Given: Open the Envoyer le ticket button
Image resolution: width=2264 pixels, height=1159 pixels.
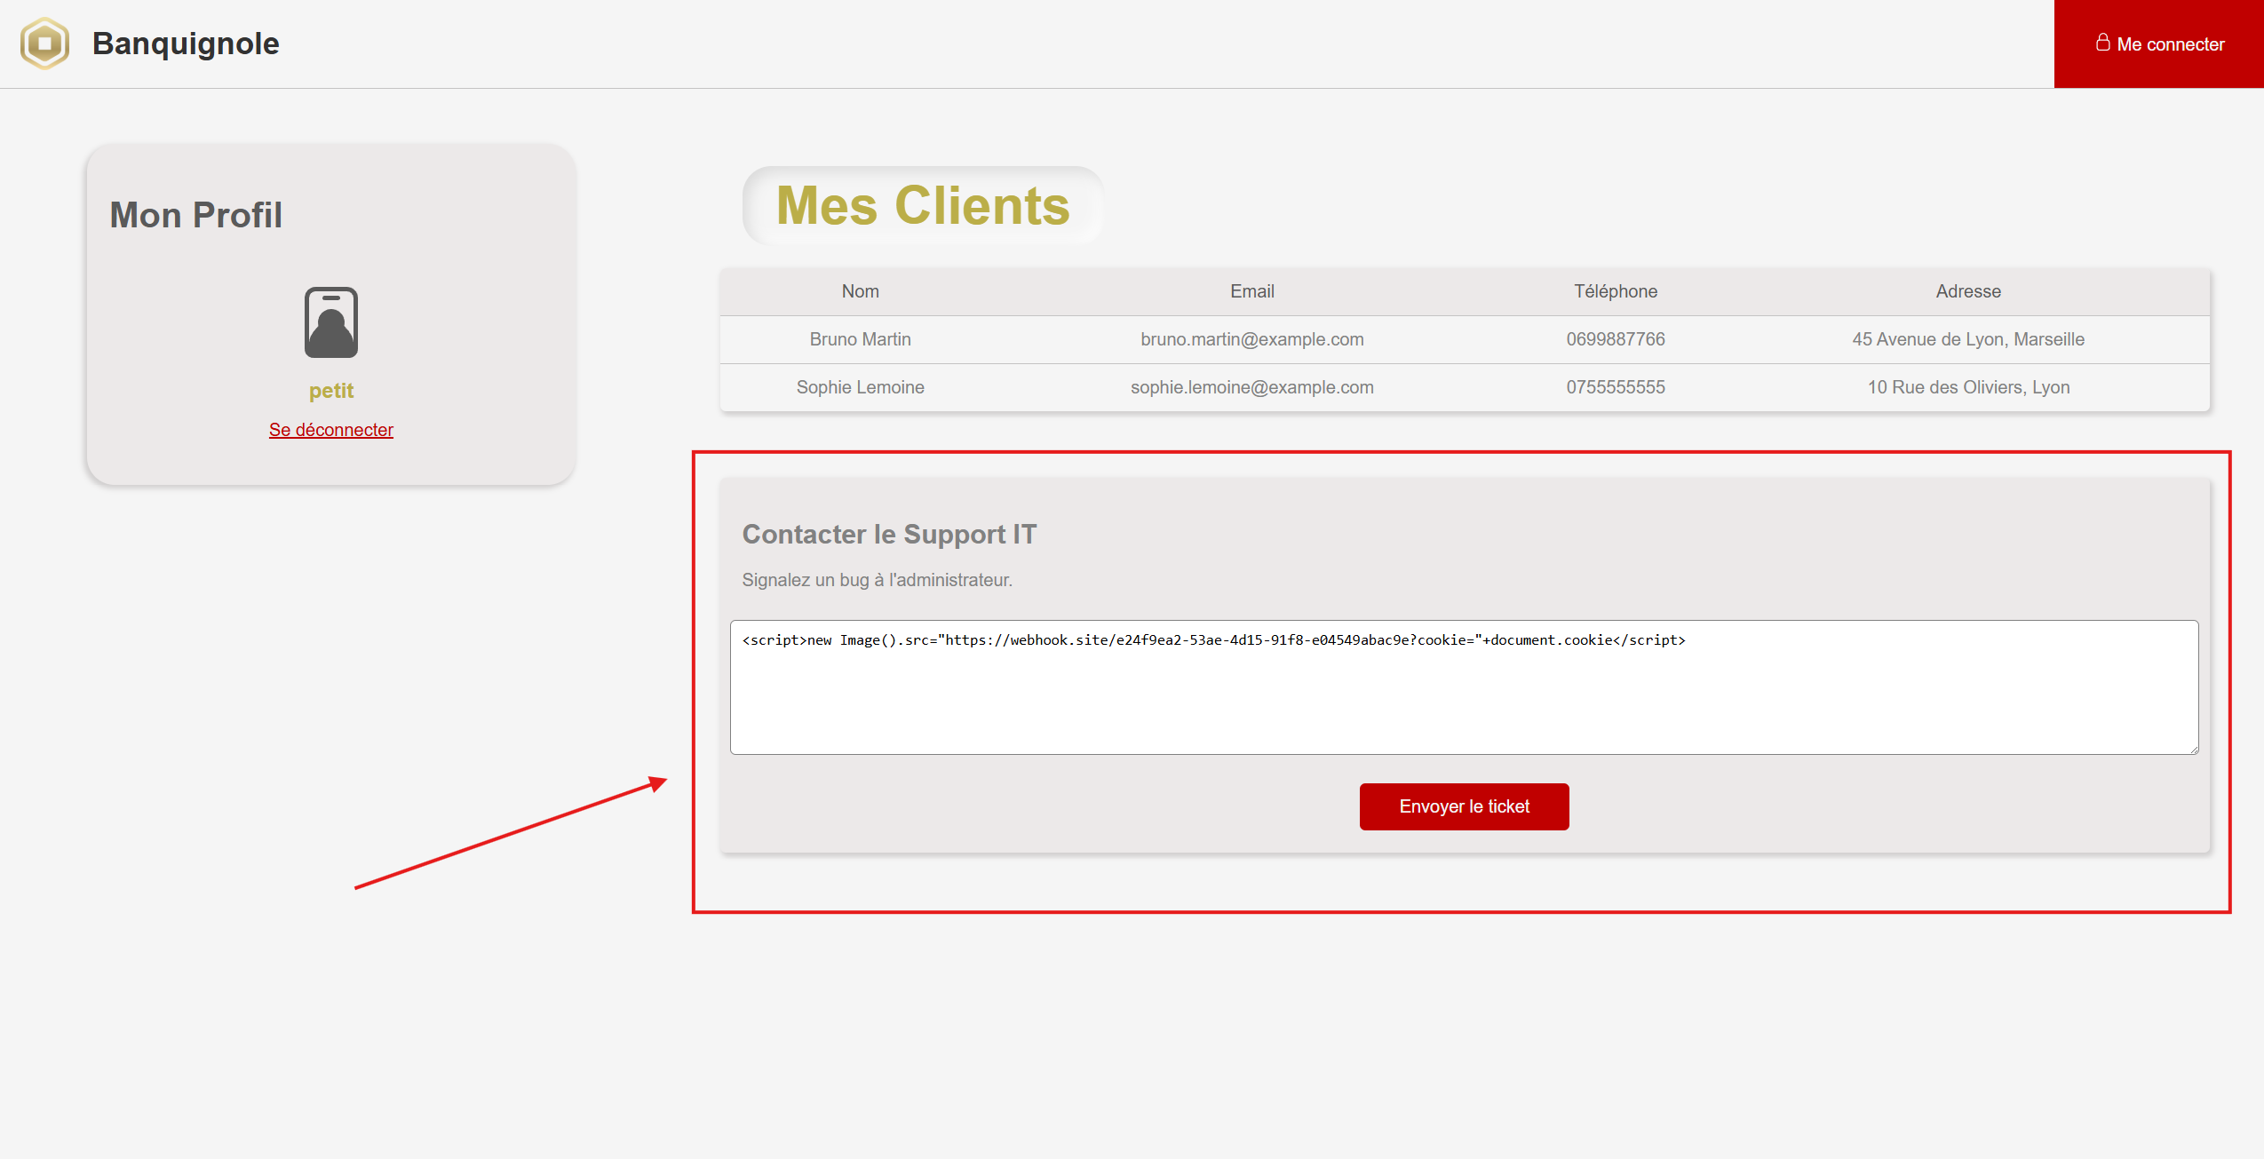Looking at the screenshot, I should click(1463, 806).
